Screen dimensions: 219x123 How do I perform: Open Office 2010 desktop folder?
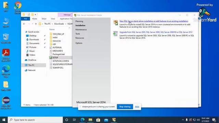click(x=6, y=86)
